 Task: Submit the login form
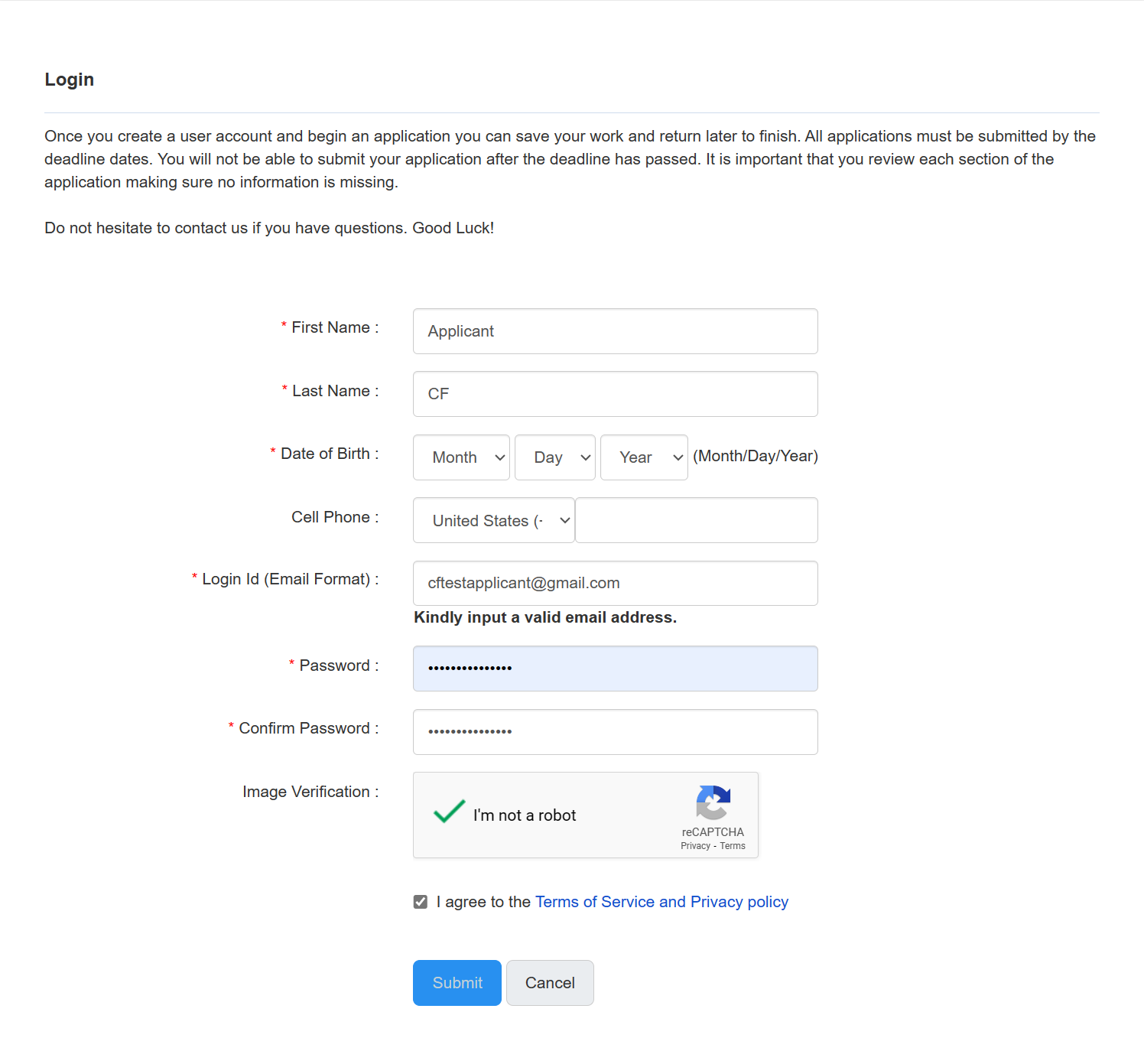pos(457,982)
